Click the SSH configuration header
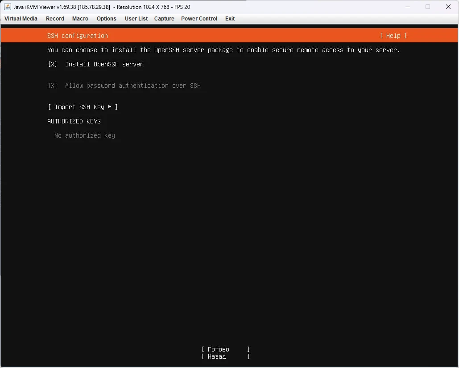The width and height of the screenshot is (459, 368). tap(77, 36)
